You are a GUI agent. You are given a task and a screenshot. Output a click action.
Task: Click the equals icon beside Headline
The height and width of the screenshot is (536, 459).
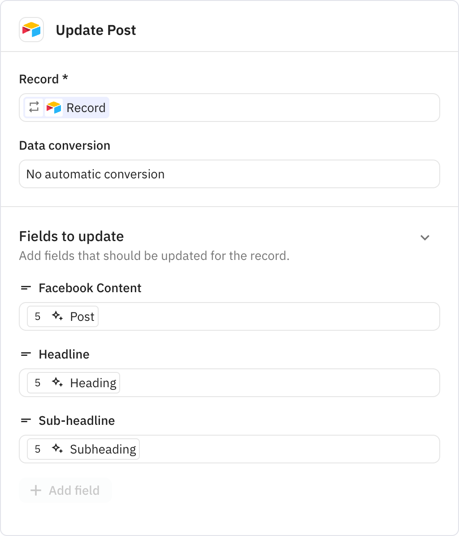[26, 354]
